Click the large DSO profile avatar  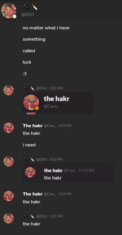point(8,10)
